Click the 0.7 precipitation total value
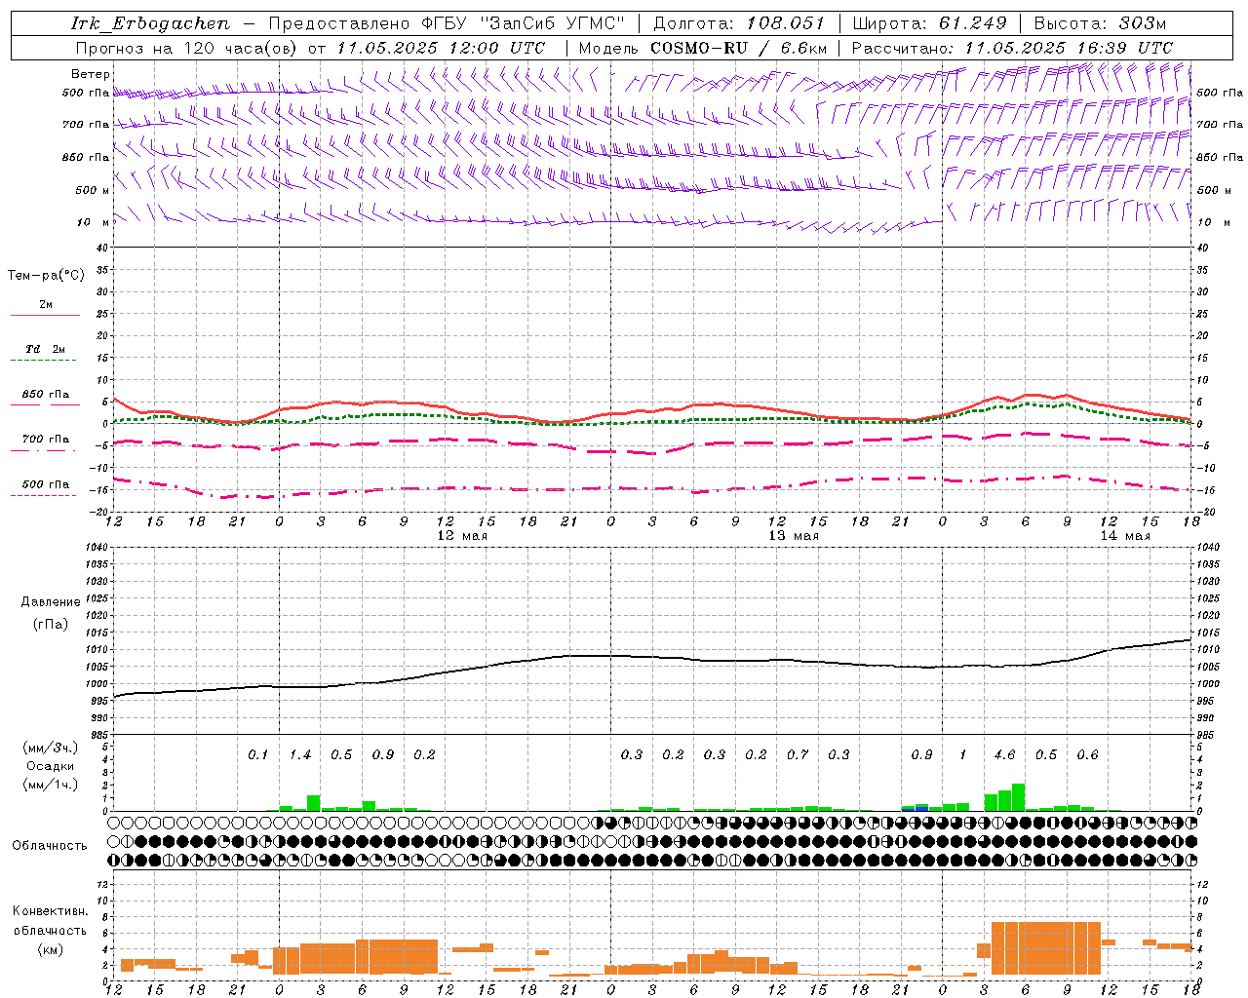The height and width of the screenshot is (998, 1248). click(x=798, y=755)
